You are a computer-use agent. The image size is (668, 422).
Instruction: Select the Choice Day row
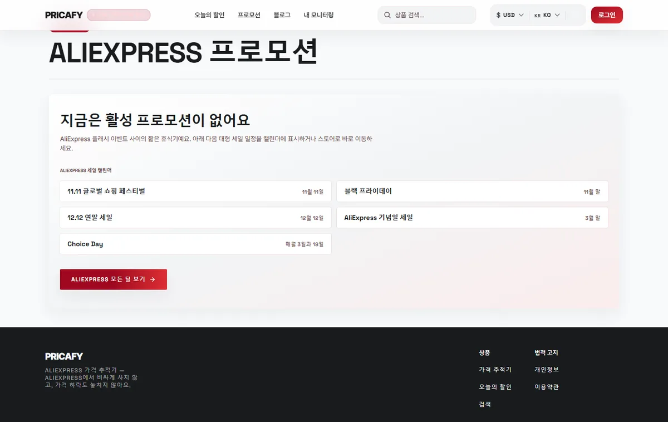point(195,244)
